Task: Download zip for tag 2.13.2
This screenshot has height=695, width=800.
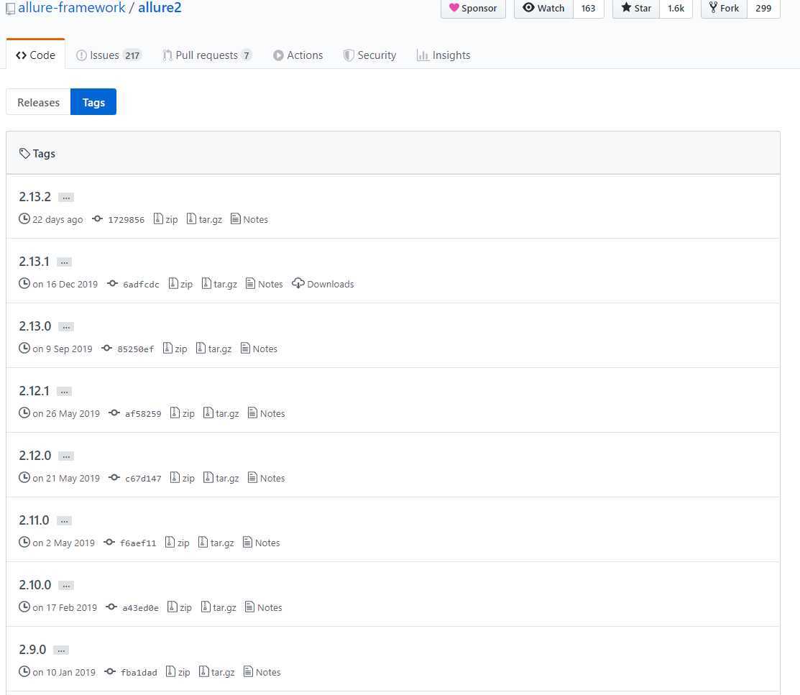Action: (166, 219)
